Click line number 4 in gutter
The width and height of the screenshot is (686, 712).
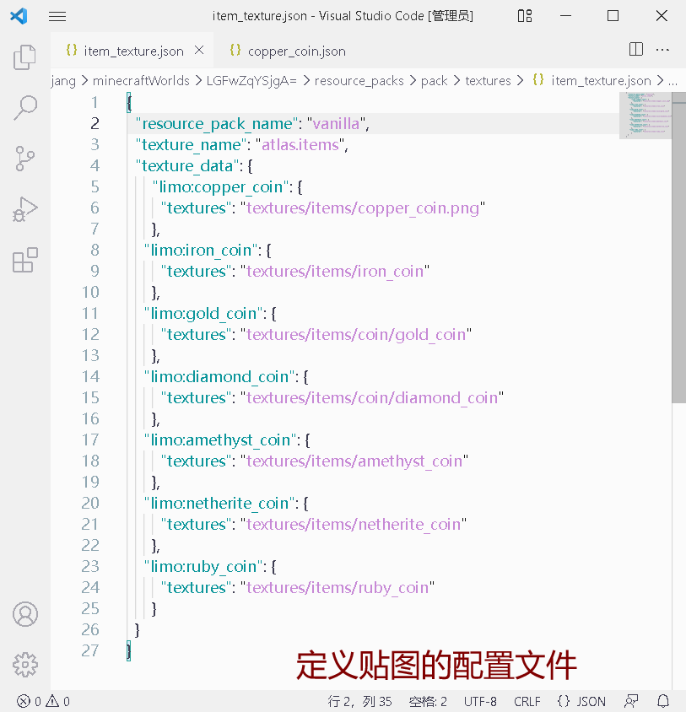95,165
